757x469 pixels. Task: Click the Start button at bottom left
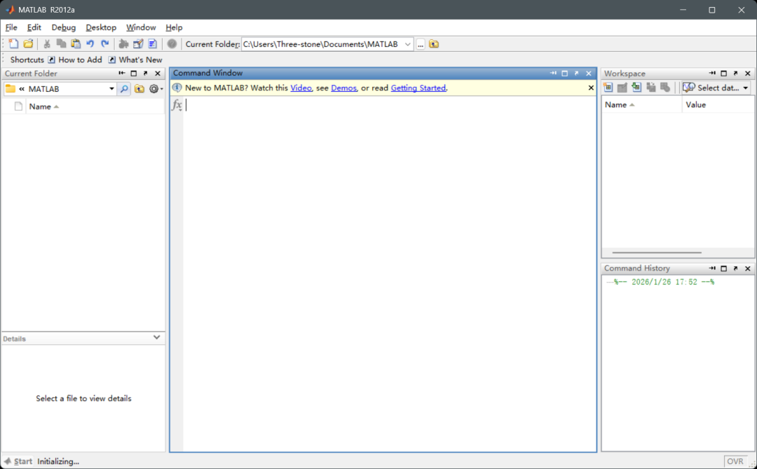[x=18, y=461]
